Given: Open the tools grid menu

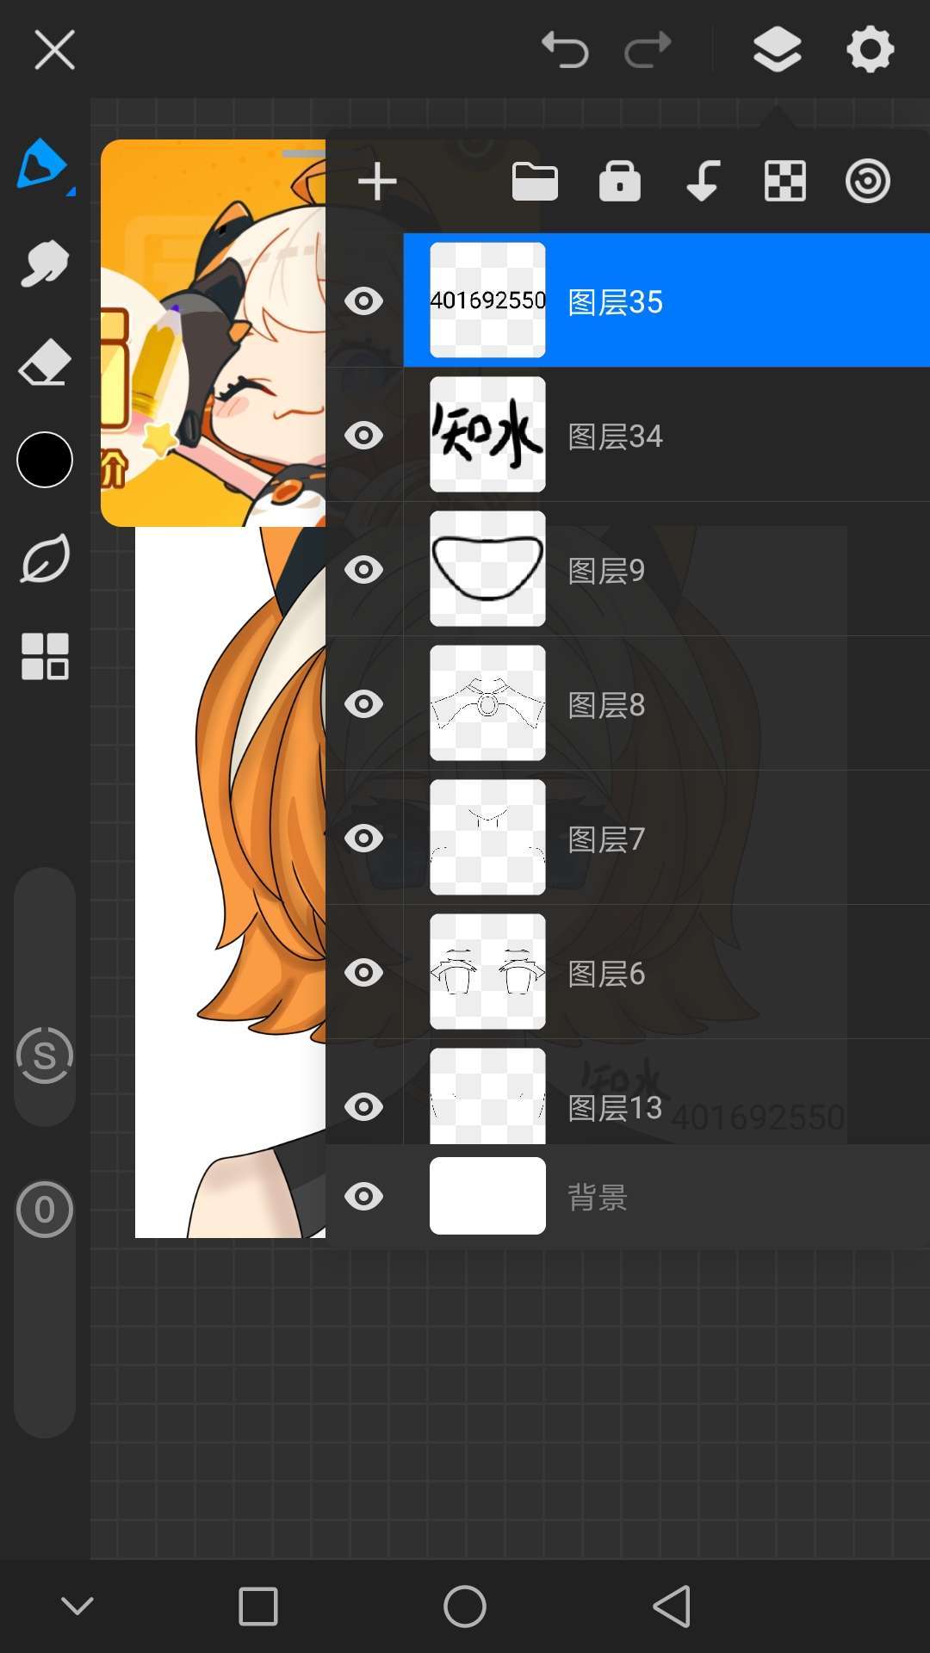Looking at the screenshot, I should pyautogui.click(x=45, y=657).
